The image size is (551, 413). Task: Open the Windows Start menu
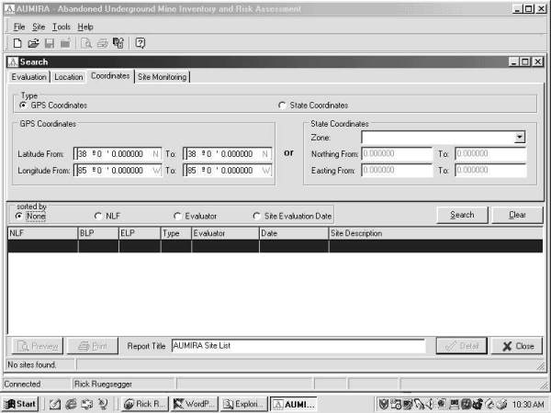pyautogui.click(x=20, y=403)
